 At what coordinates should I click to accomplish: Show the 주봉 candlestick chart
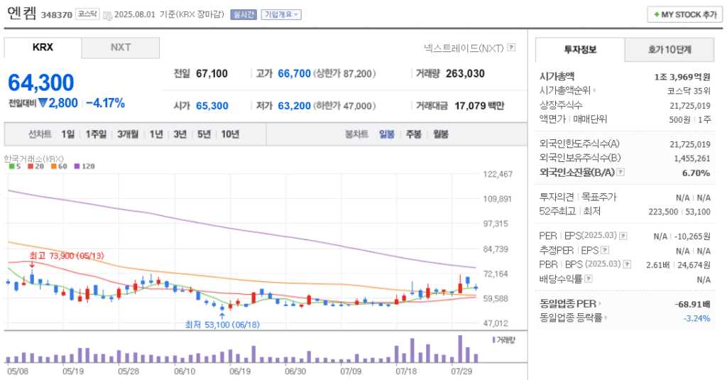tap(414, 134)
